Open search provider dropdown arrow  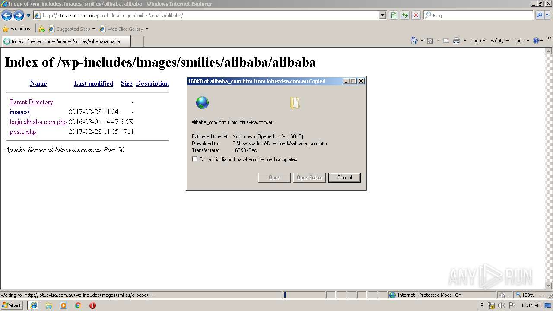coord(547,16)
